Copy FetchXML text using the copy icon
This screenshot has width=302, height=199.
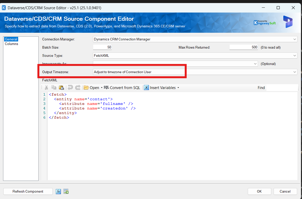54,87
